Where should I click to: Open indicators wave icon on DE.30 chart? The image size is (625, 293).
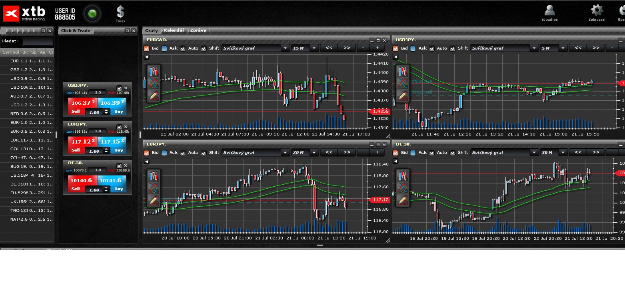403,188
